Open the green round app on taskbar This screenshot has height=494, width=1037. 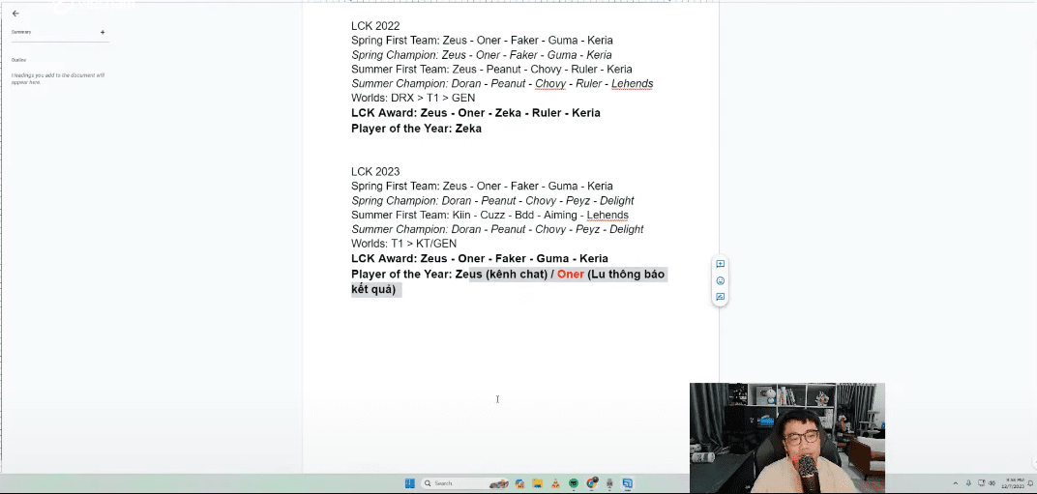pos(574,483)
